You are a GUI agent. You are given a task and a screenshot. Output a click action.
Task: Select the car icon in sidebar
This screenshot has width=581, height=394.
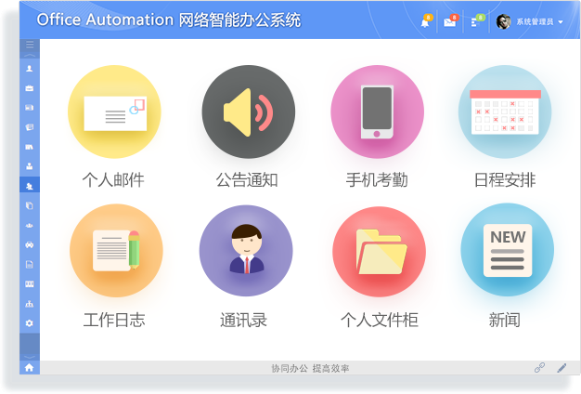click(30, 245)
